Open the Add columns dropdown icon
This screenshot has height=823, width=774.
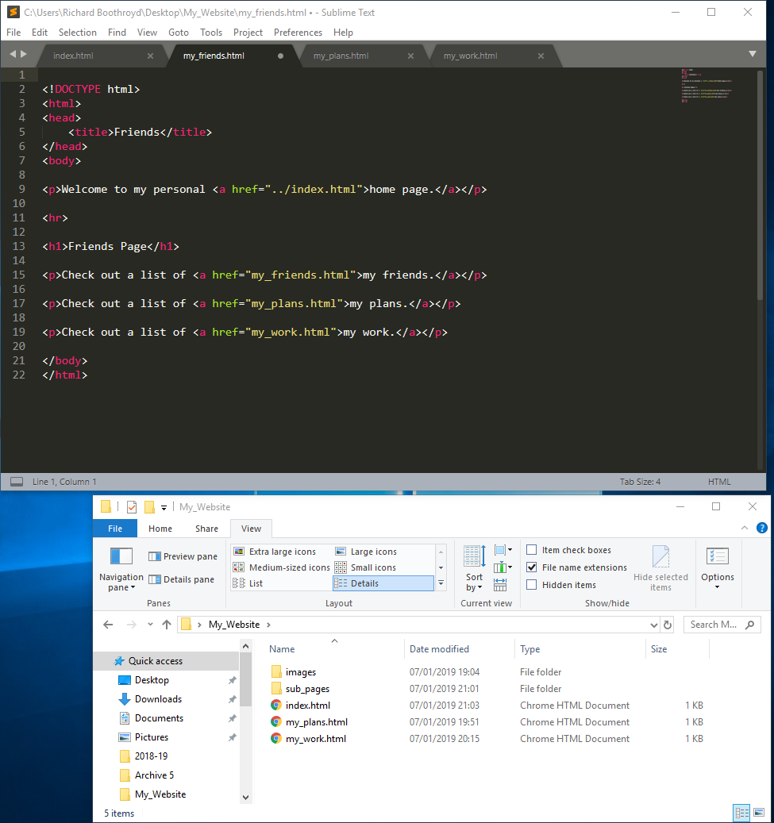point(503,567)
